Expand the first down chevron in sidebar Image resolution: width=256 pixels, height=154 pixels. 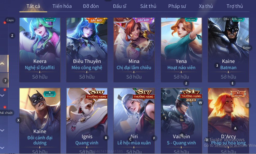click(2, 96)
